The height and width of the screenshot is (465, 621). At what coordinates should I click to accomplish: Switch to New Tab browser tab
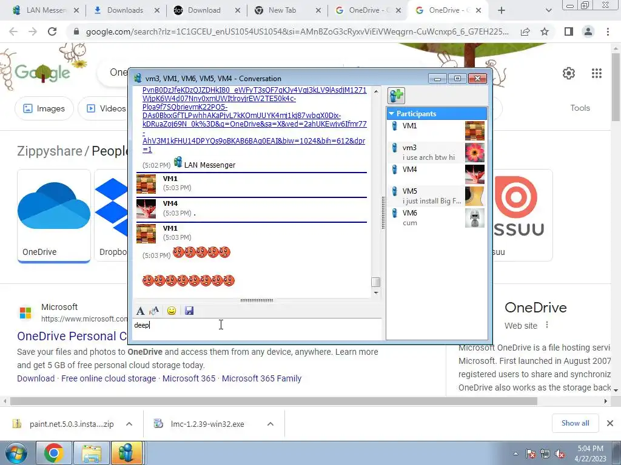286,10
